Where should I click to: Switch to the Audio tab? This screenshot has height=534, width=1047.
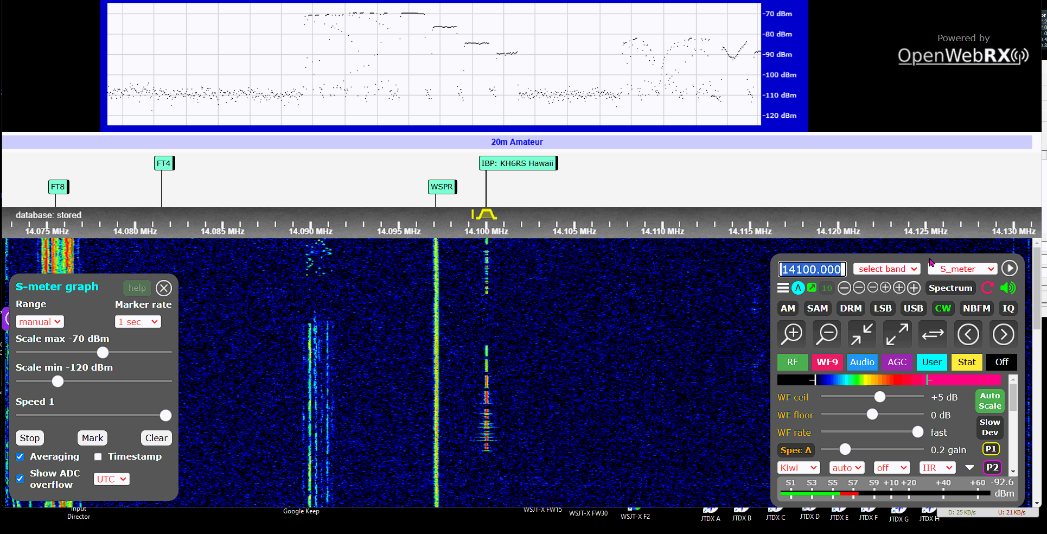pyautogui.click(x=862, y=362)
